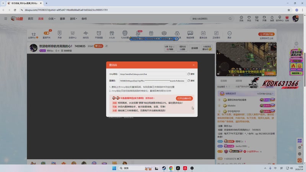
Task: Open the streamer avatar beside room title
Action: pos(33,48)
